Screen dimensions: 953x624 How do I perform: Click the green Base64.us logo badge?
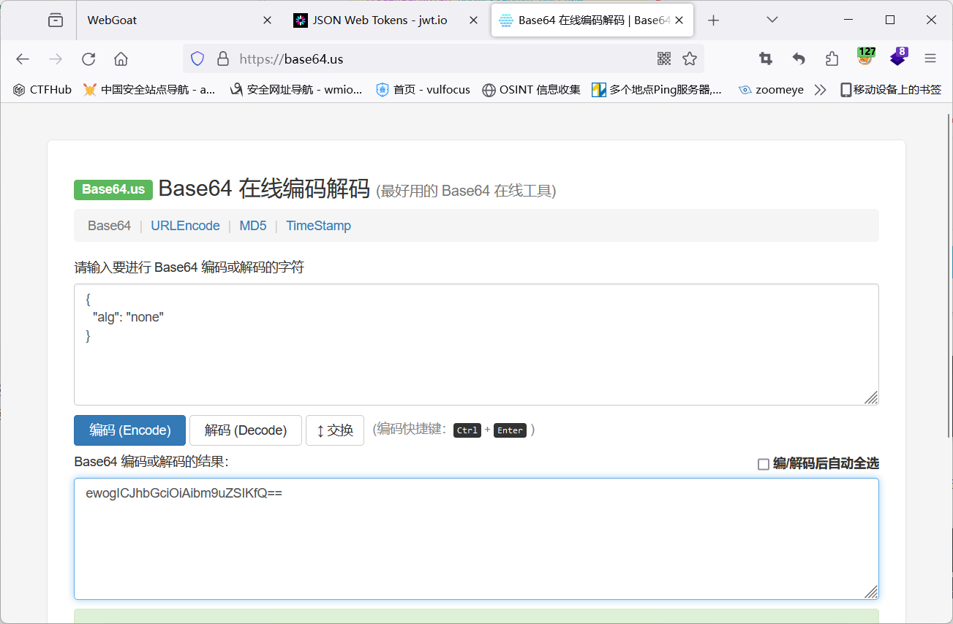[x=113, y=189]
